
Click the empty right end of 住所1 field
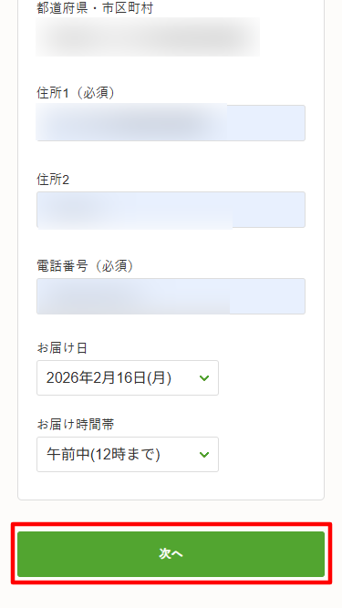(266, 123)
